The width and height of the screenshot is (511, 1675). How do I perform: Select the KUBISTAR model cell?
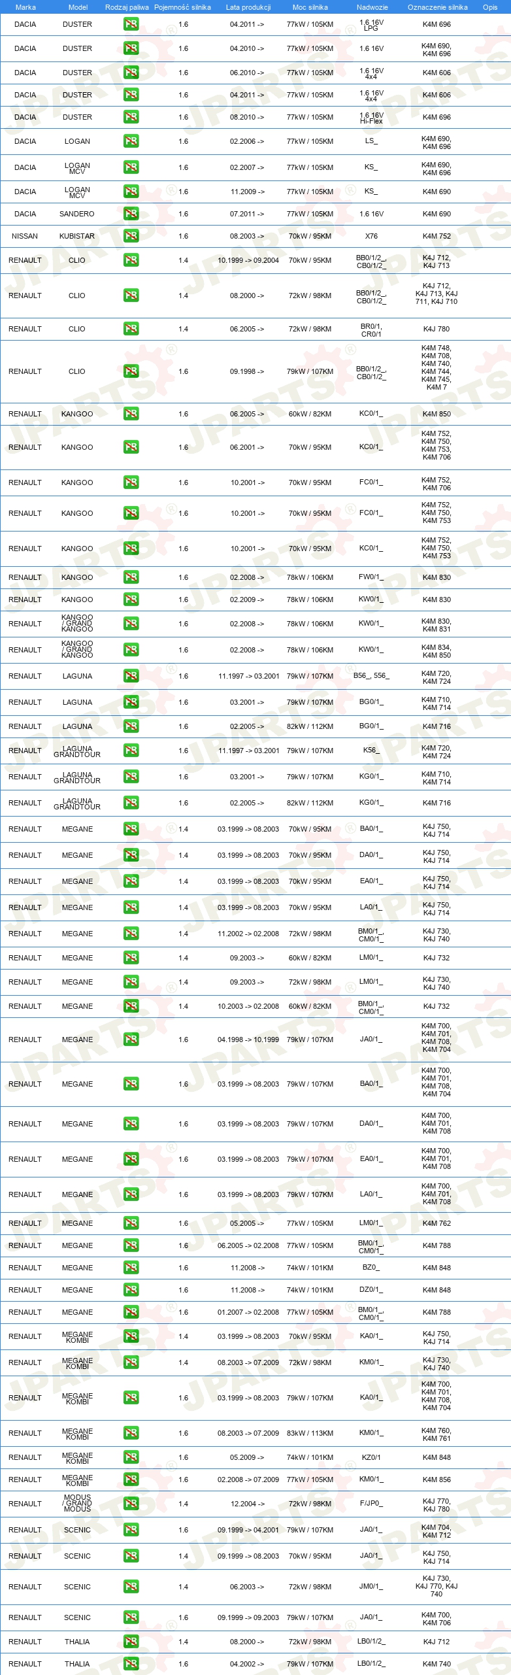click(x=77, y=236)
